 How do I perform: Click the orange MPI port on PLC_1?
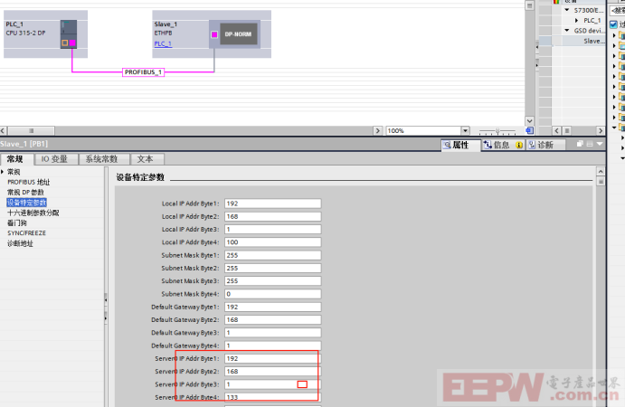pyautogui.click(x=65, y=43)
